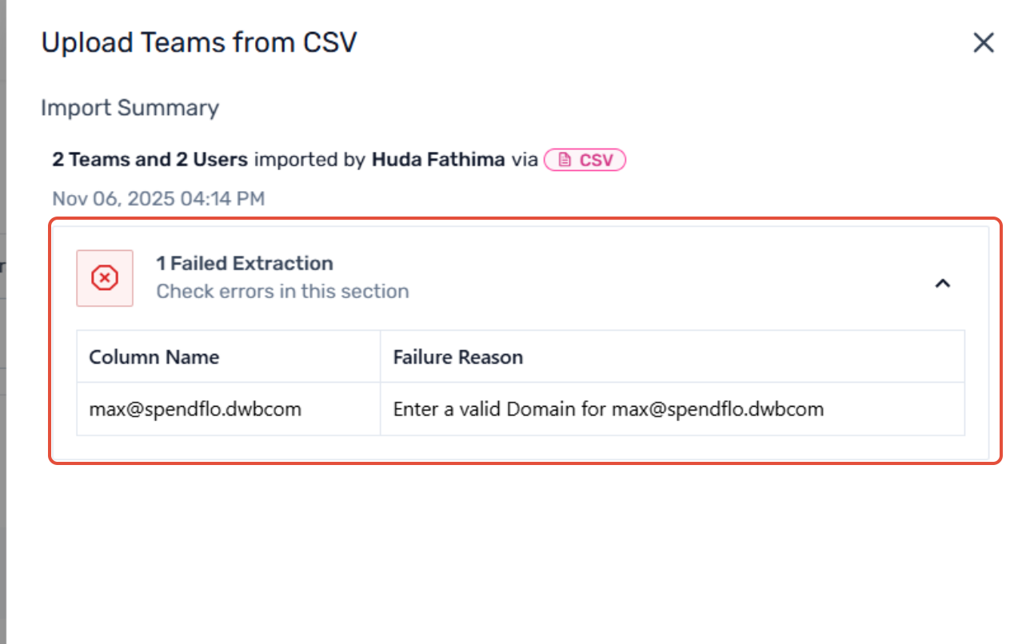The image size is (1034, 644).
Task: Click the '2 Teams and 2 Users' summary text
Action: 150,160
